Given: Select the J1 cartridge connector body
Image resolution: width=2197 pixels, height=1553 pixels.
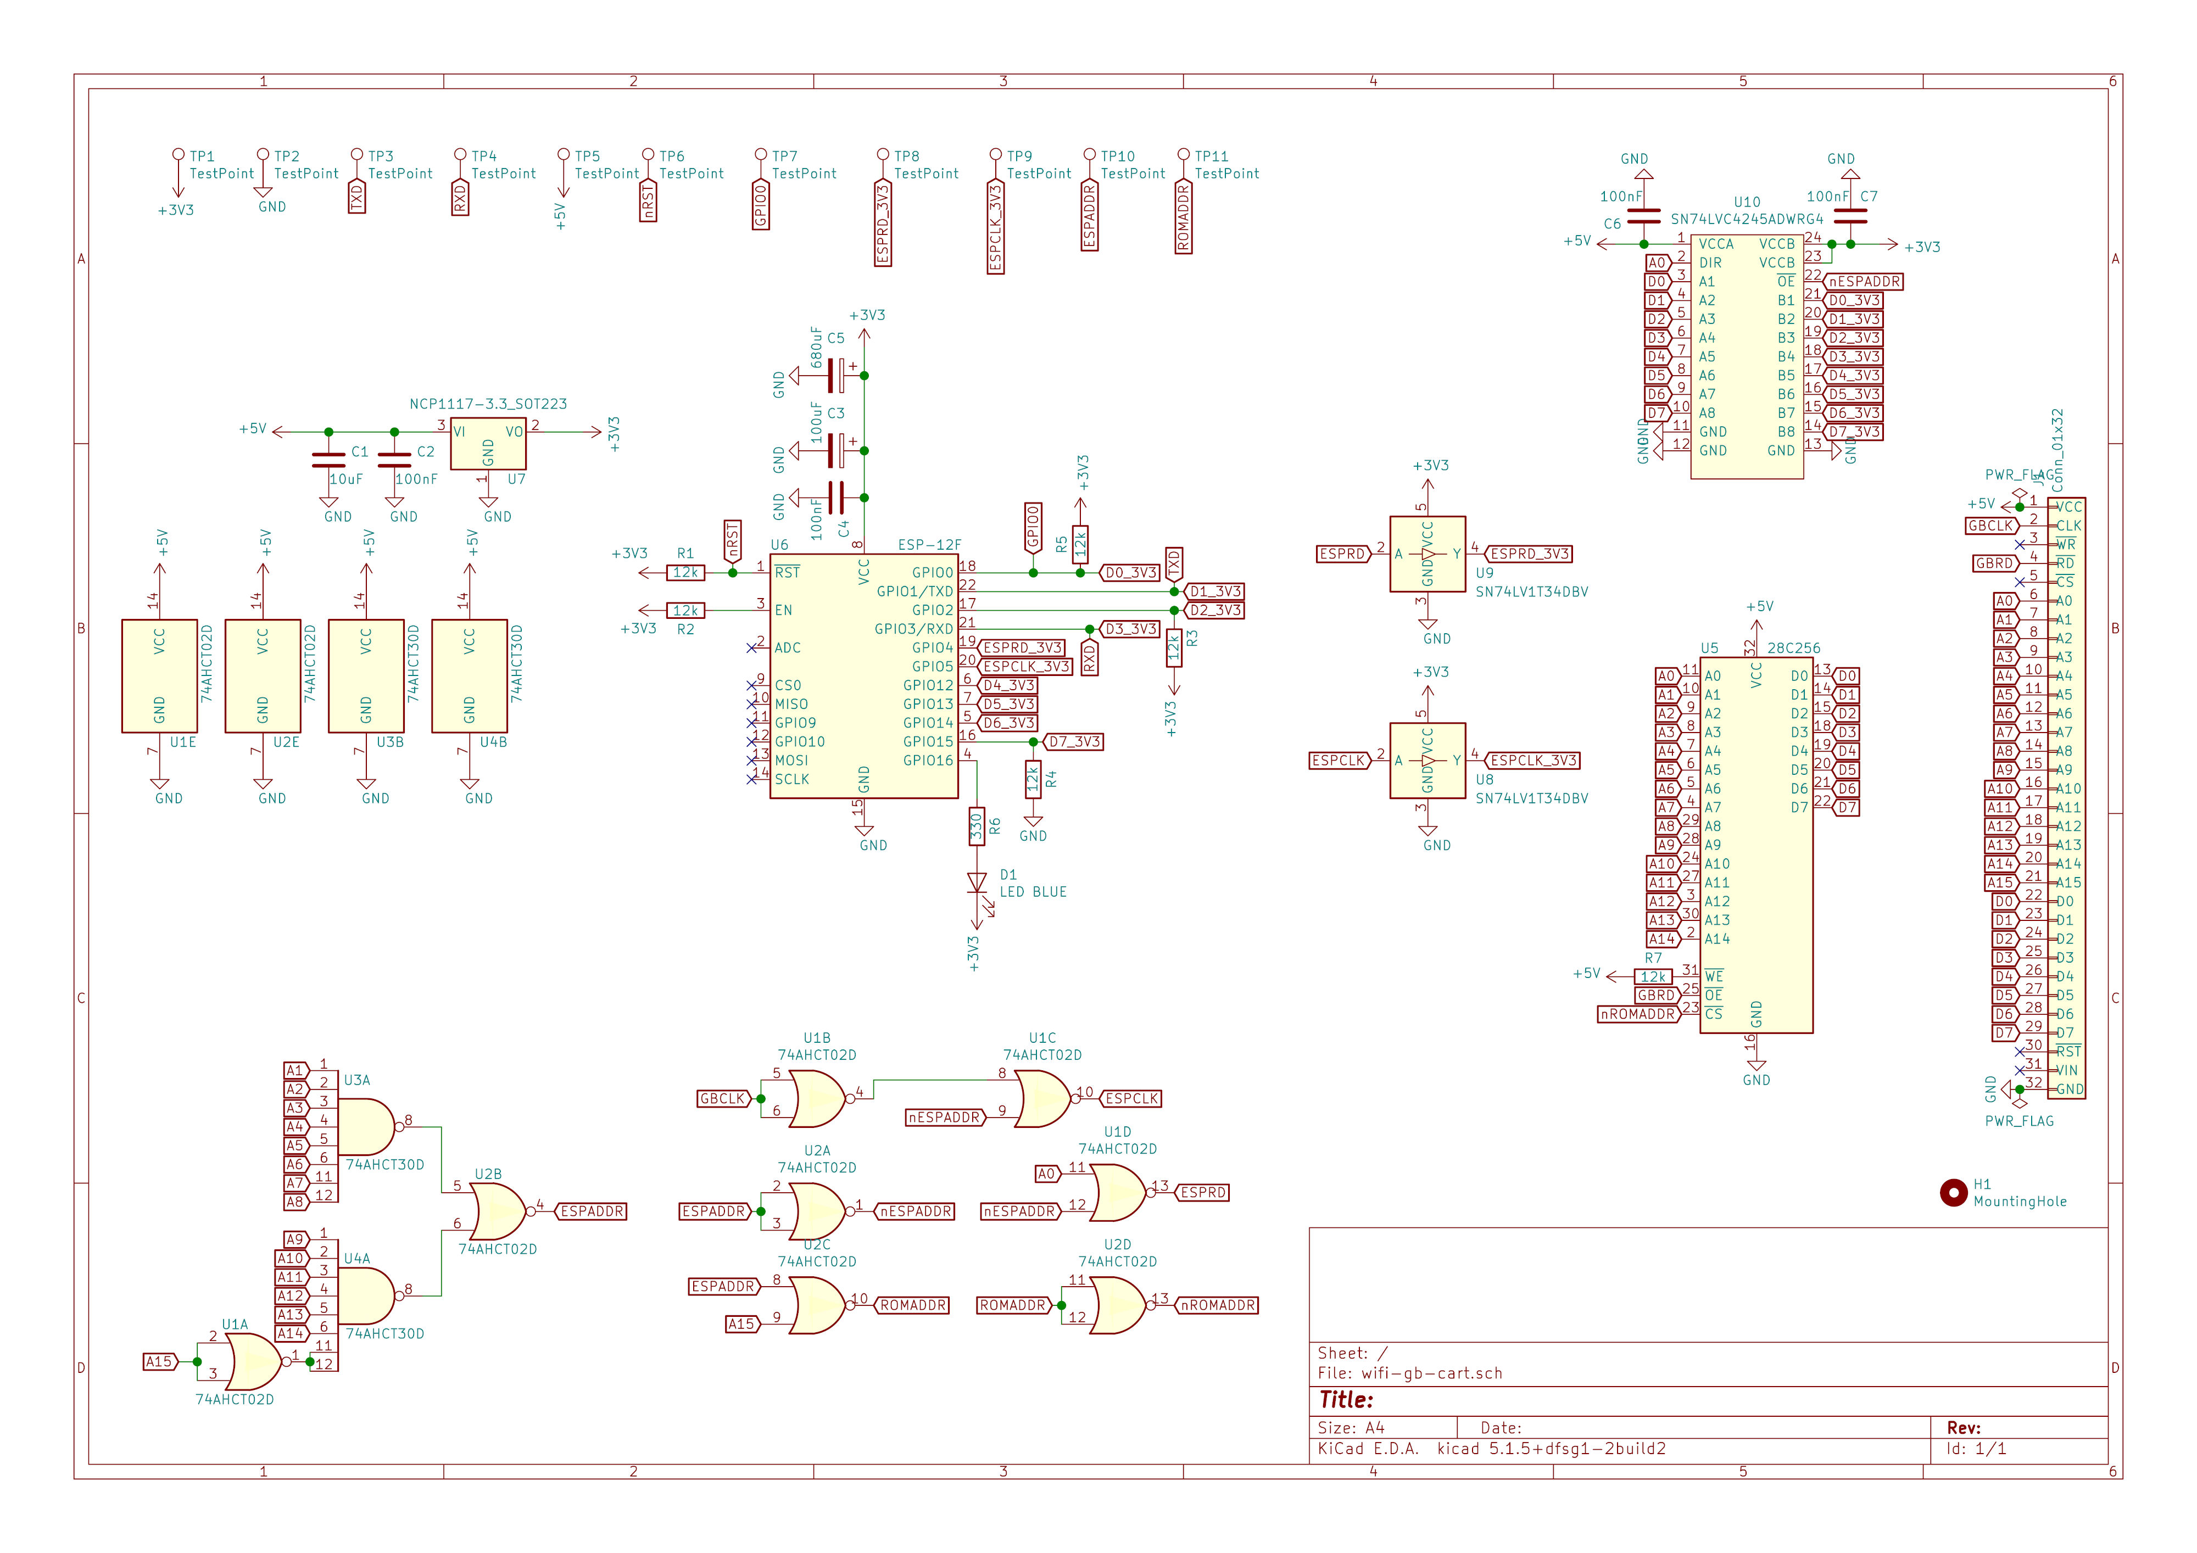Looking at the screenshot, I should pos(2066,798).
